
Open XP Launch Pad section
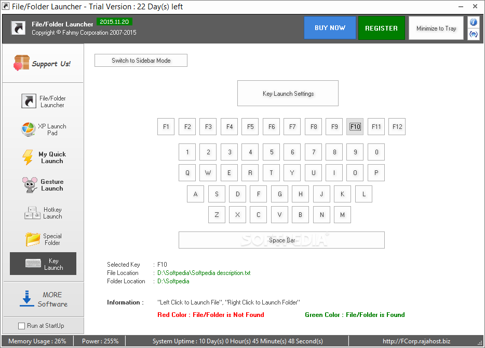[43, 129]
